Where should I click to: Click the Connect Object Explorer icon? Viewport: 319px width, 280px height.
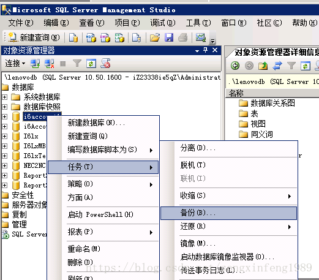pyautogui.click(x=35, y=64)
